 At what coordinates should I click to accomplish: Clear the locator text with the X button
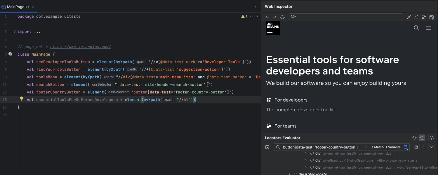[x=365, y=147]
